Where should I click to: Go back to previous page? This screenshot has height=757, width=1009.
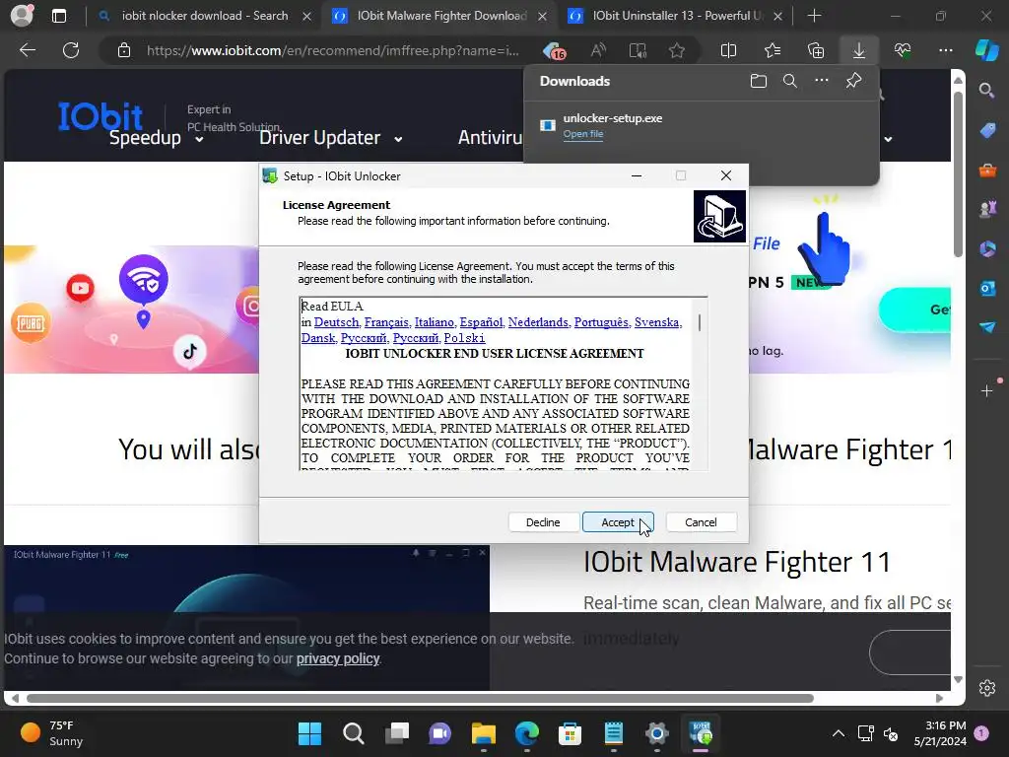pyautogui.click(x=27, y=50)
